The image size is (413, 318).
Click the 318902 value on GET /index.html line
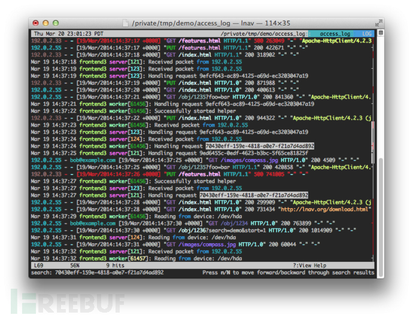point(266,55)
